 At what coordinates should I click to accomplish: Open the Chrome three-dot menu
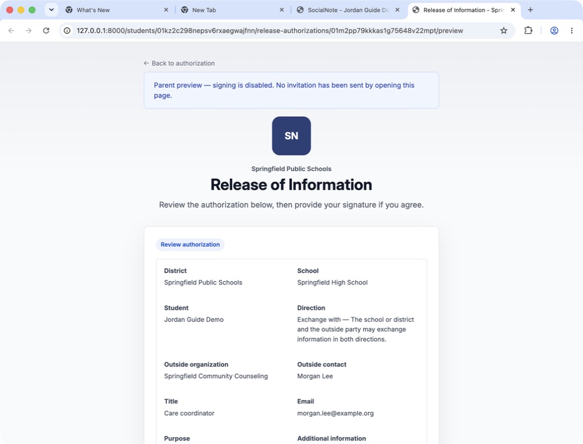coord(571,31)
